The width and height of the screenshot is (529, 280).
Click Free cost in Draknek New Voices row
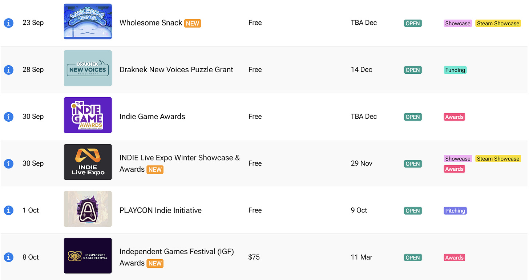(255, 69)
